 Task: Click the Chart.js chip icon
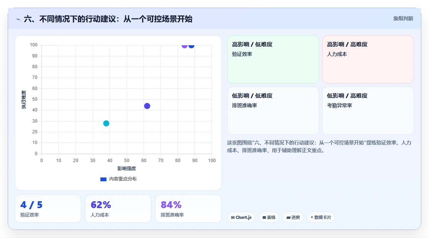coord(233,217)
